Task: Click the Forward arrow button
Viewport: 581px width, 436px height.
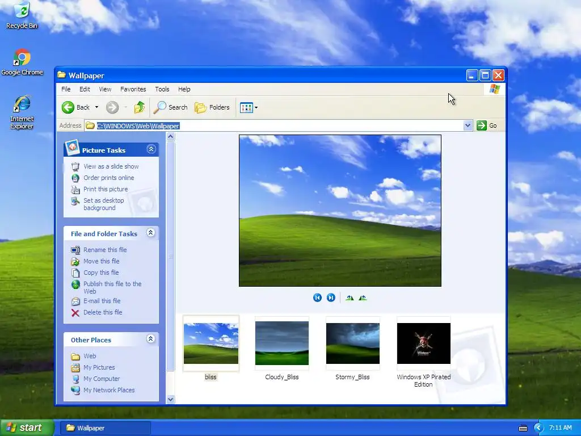Action: tap(112, 107)
